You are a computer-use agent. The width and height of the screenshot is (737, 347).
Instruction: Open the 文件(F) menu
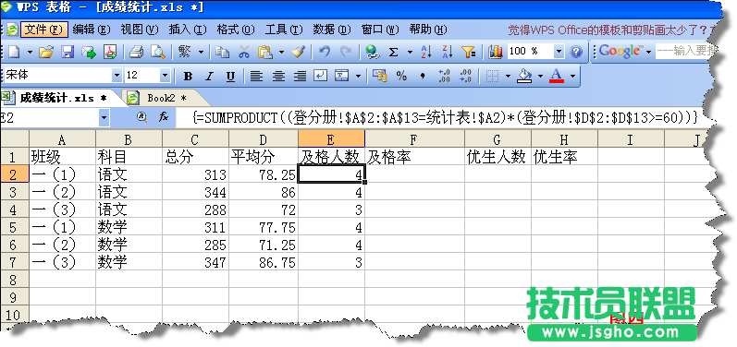pos(44,30)
